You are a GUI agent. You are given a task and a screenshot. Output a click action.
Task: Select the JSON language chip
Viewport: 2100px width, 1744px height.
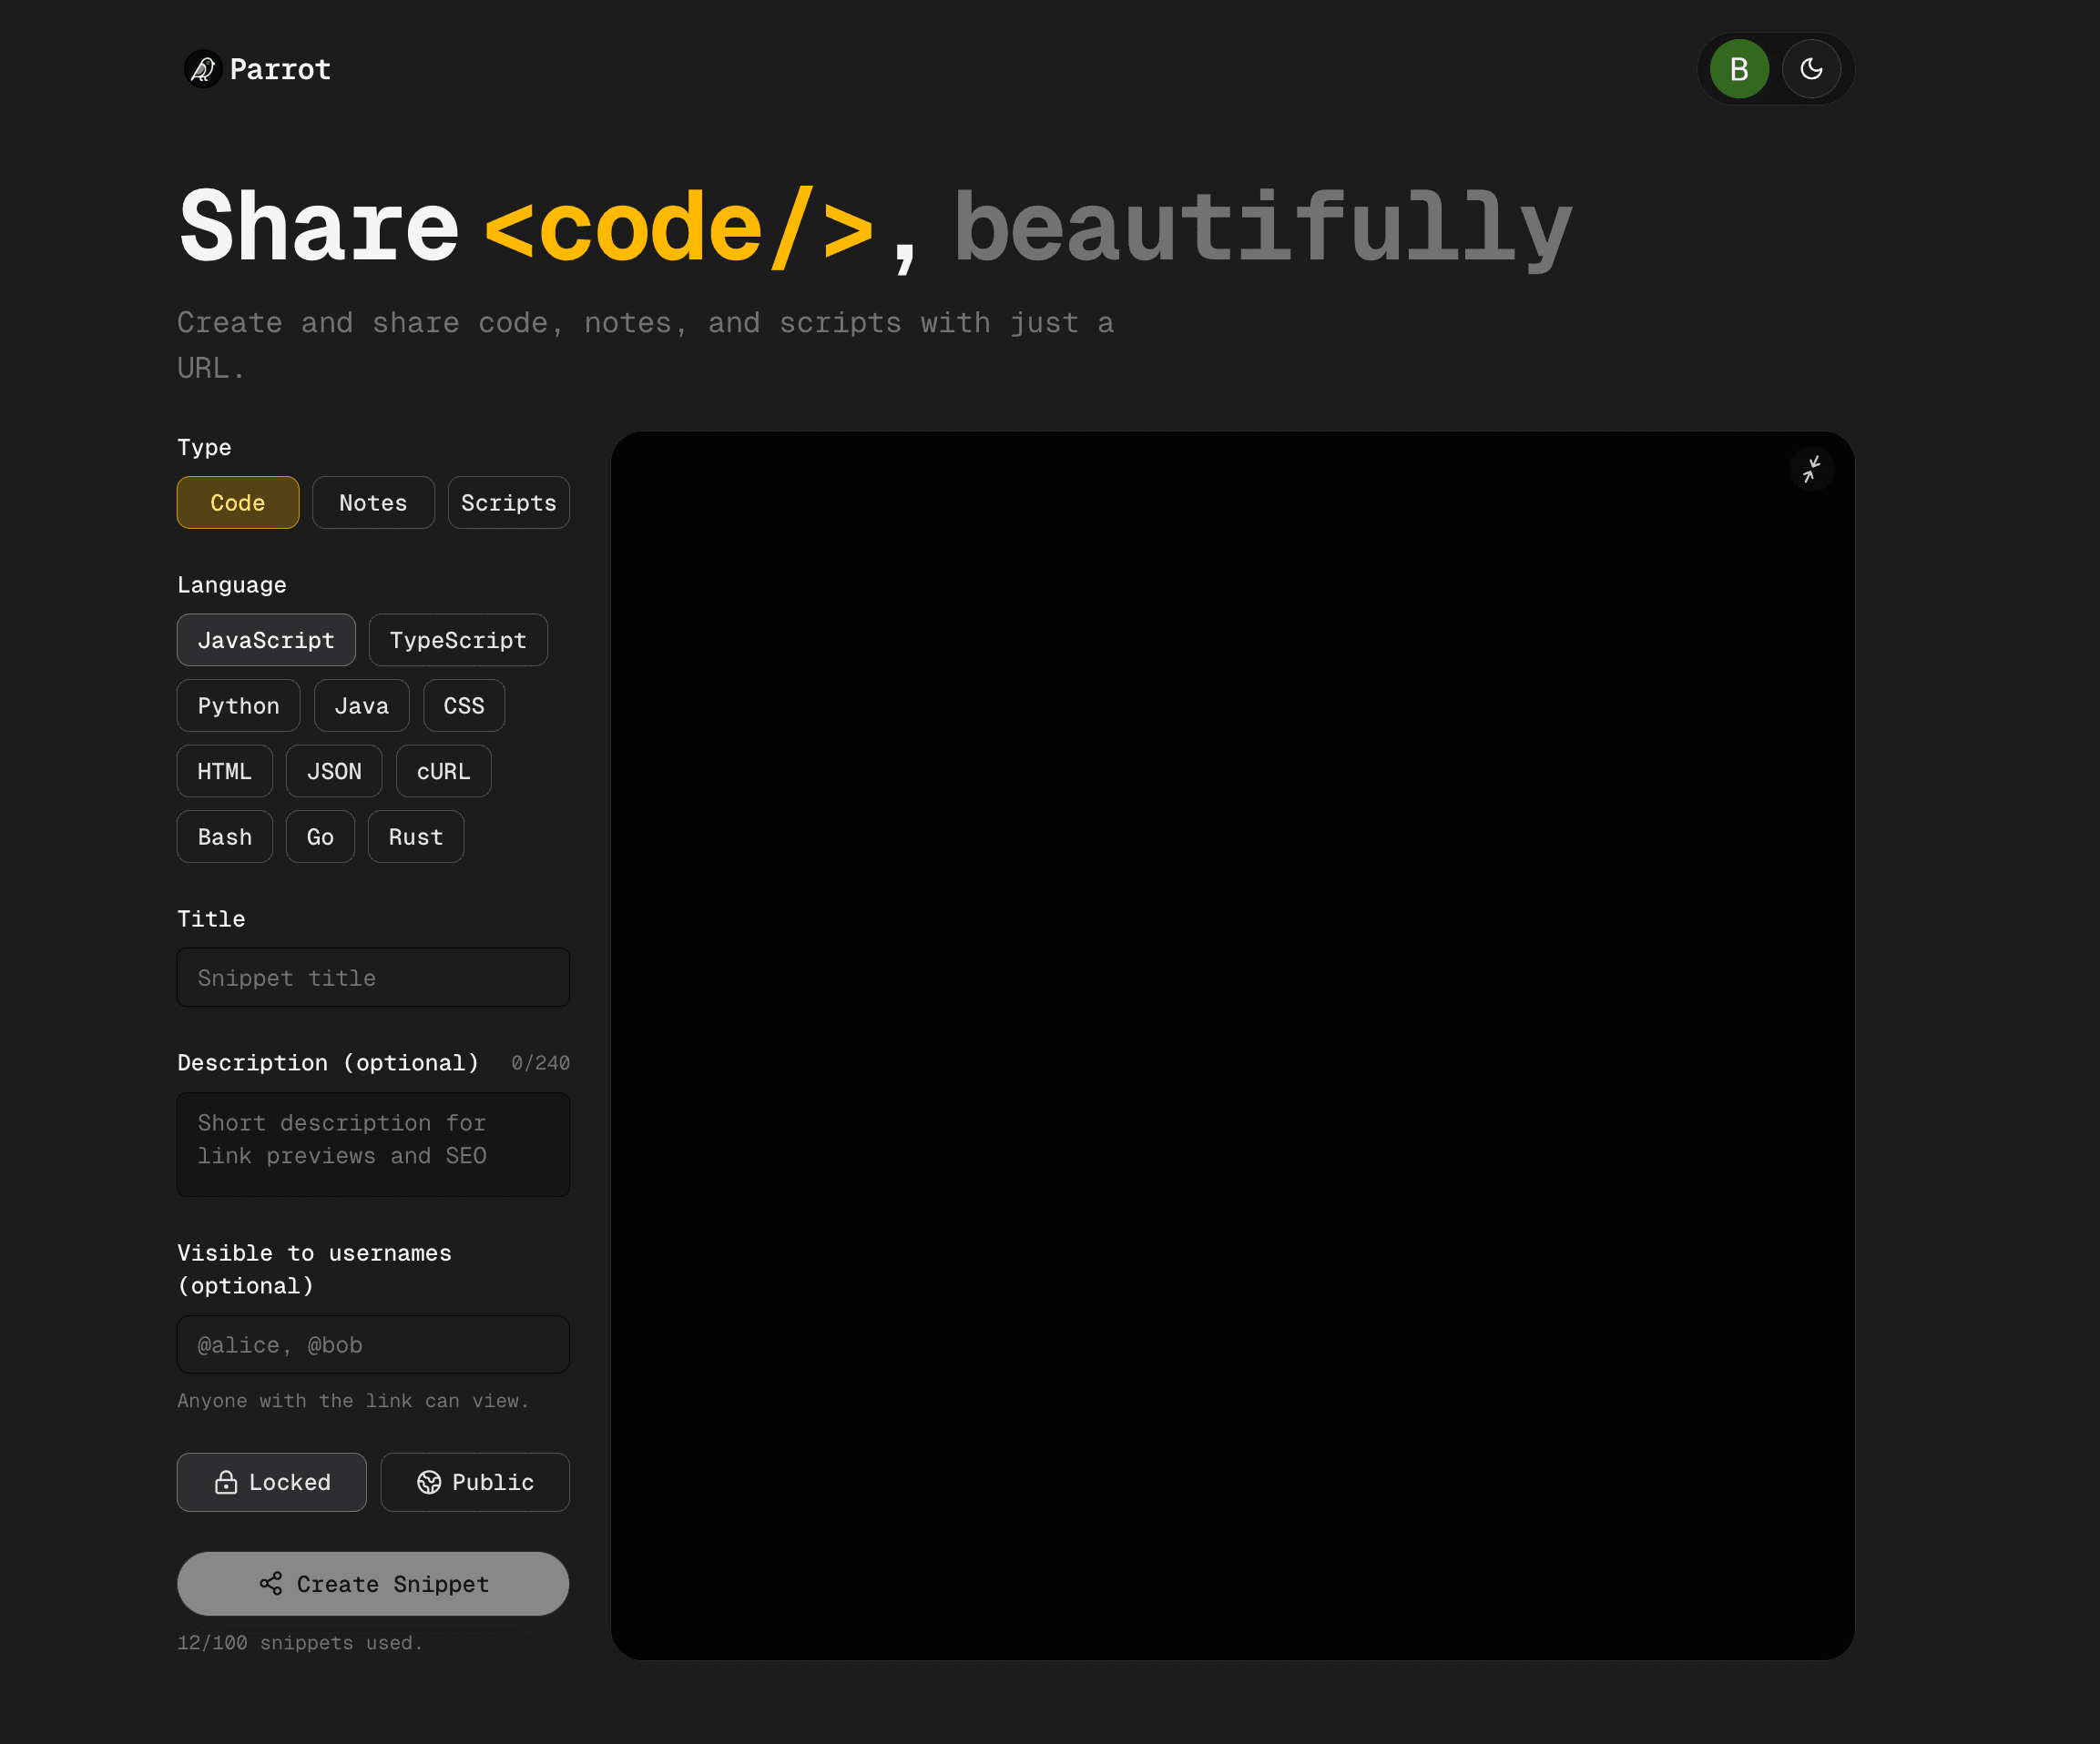pos(334,771)
